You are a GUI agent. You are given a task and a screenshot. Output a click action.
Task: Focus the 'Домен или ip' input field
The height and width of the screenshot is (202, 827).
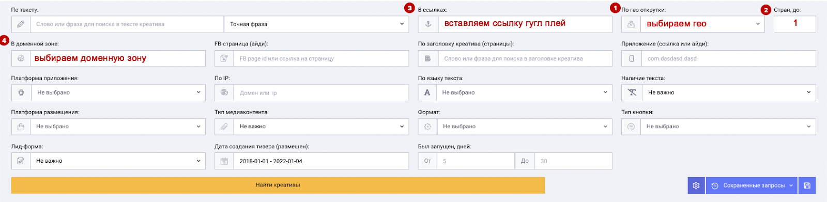pyautogui.click(x=321, y=92)
